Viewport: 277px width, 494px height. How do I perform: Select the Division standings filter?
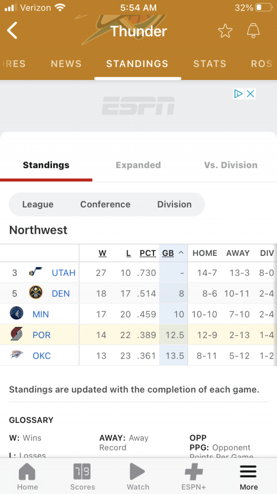[x=175, y=204]
